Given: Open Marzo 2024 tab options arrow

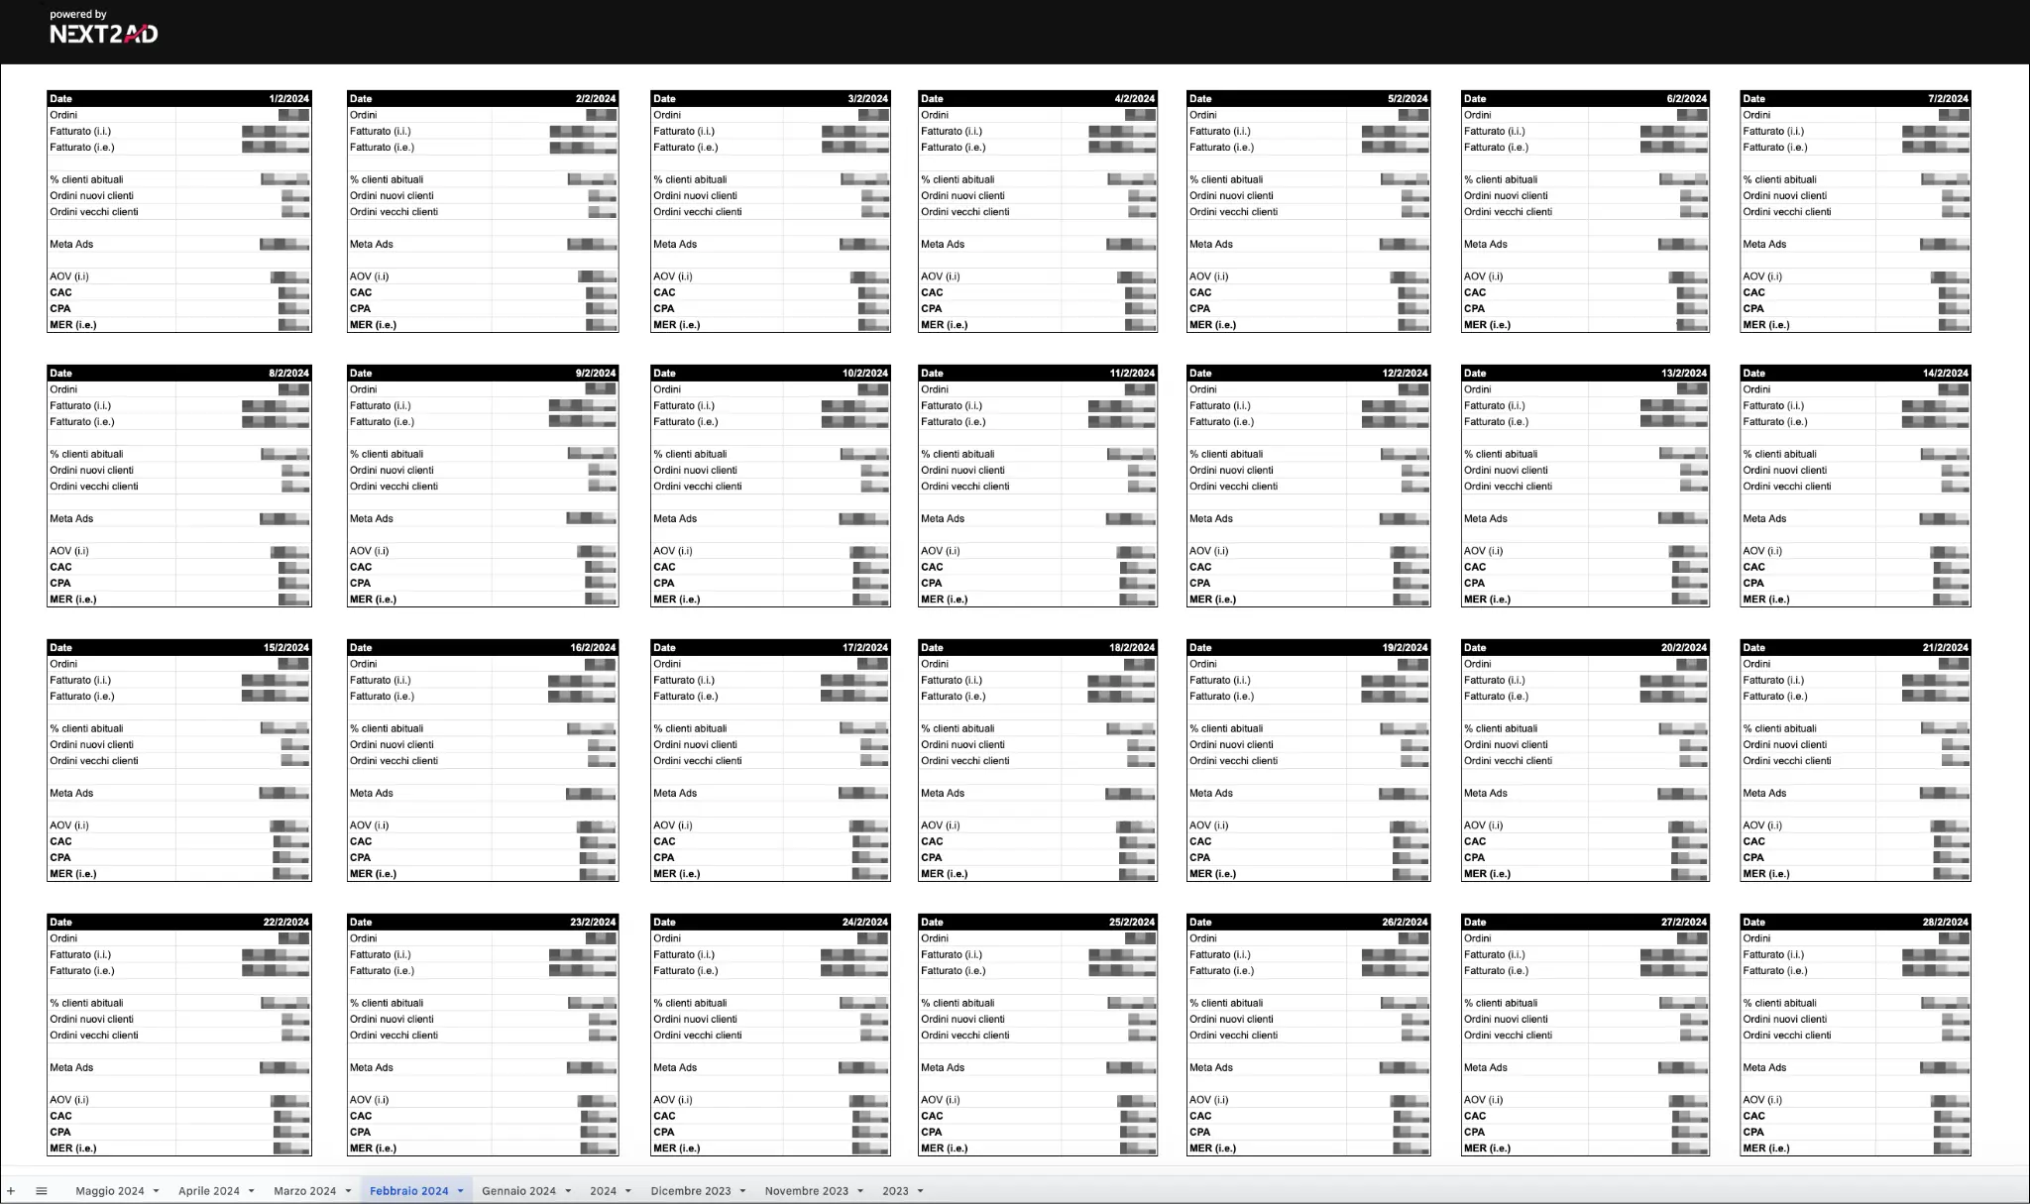Looking at the screenshot, I should click(348, 1191).
